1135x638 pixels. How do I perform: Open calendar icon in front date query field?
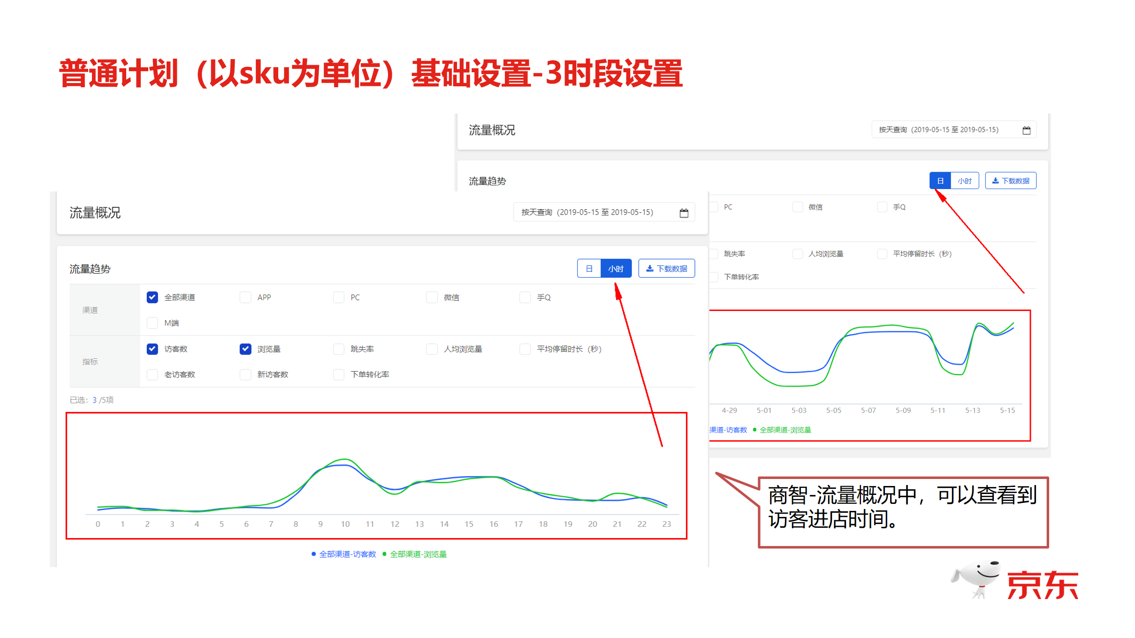[684, 213]
